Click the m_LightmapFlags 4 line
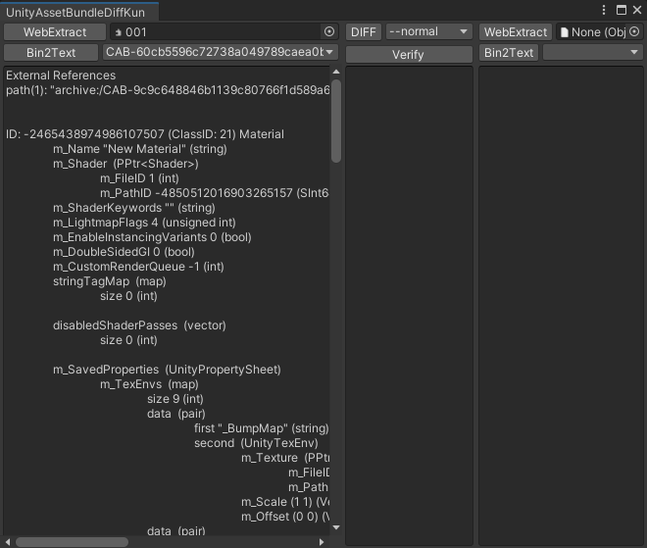The image size is (647, 548). point(144,223)
